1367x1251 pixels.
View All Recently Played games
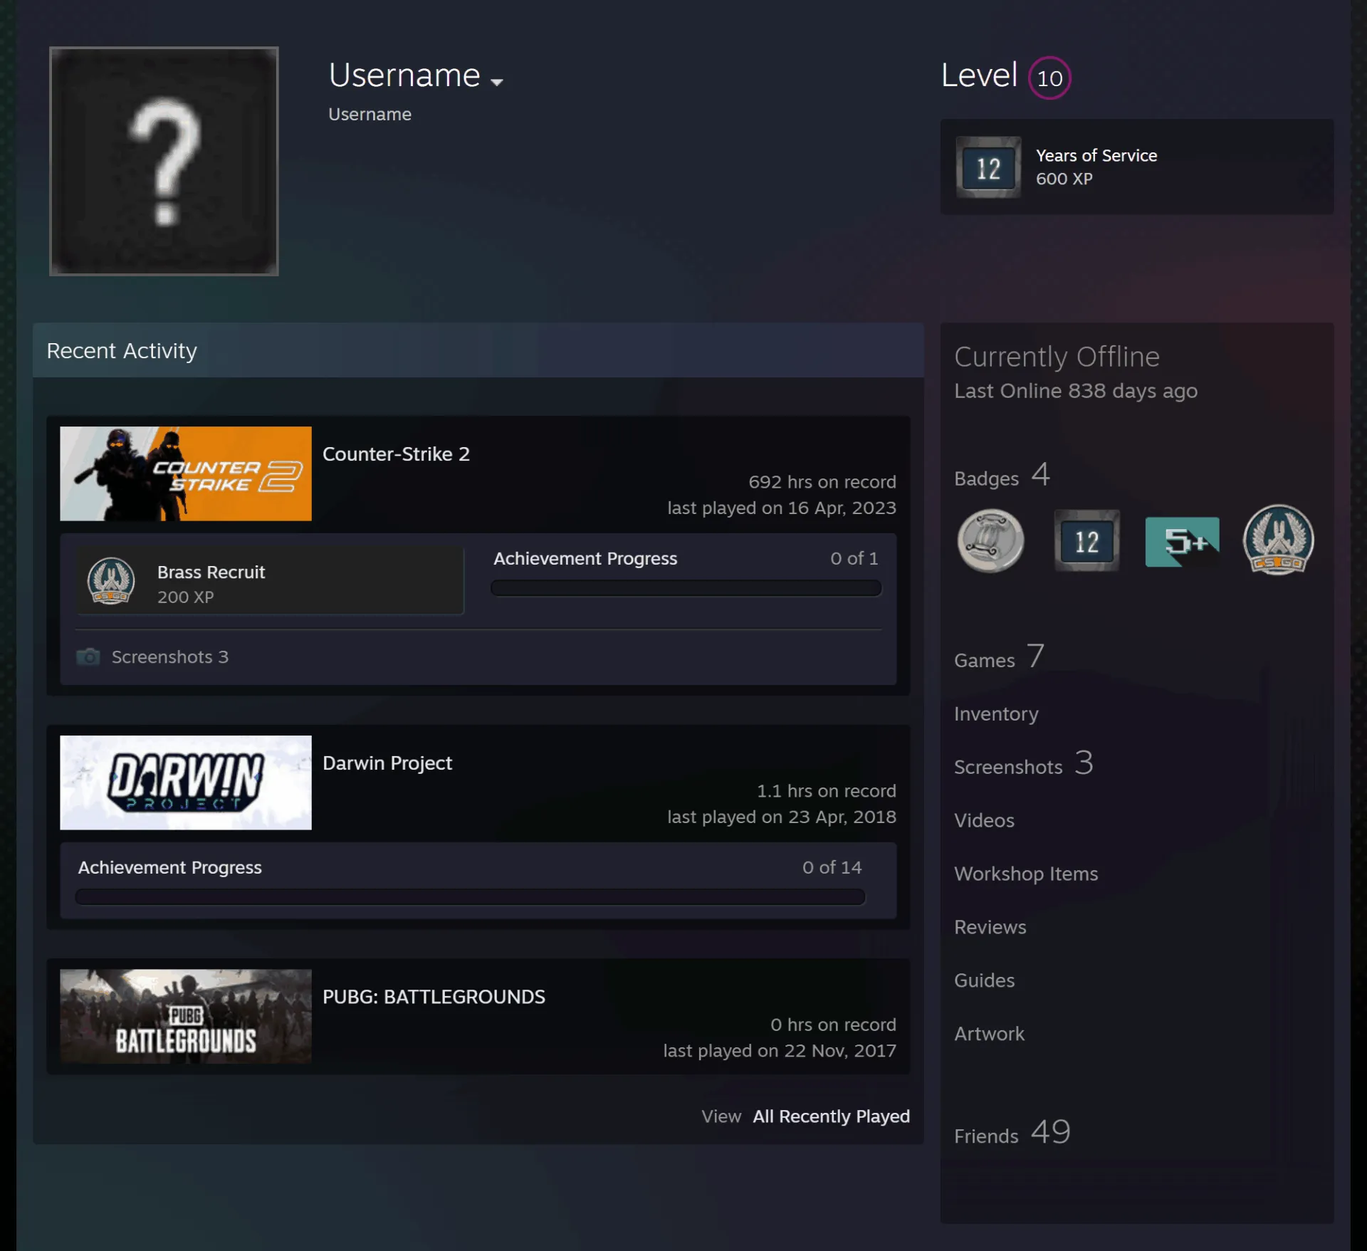point(831,1116)
